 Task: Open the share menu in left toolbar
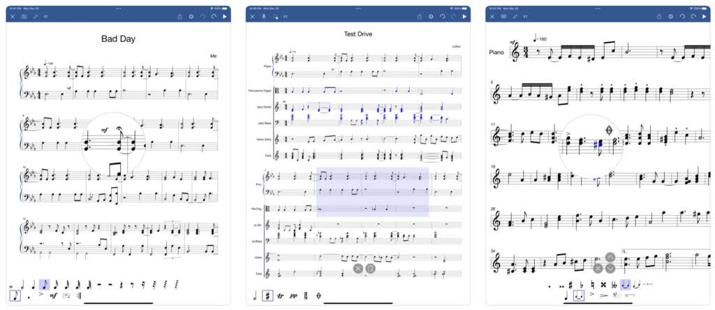[x=180, y=16]
